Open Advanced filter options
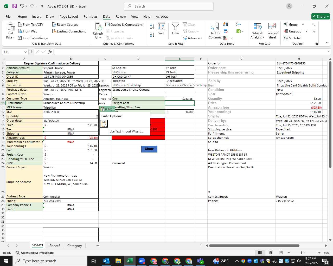This screenshot has height=266, width=333. [192, 38]
